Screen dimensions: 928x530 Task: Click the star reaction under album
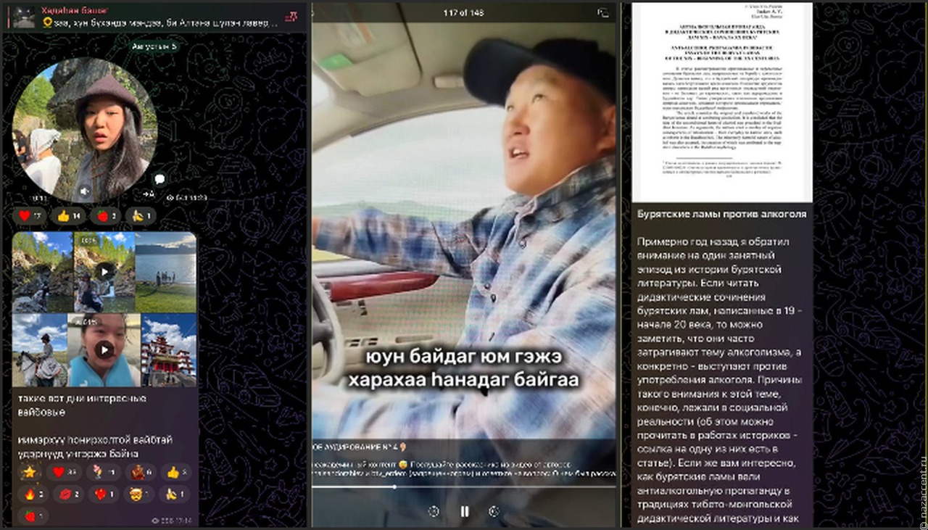30,472
